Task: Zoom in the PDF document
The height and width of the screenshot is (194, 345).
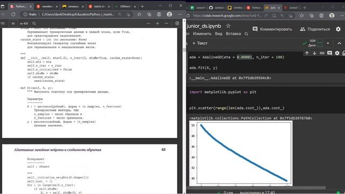Action: coord(157,23)
